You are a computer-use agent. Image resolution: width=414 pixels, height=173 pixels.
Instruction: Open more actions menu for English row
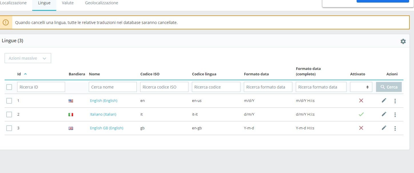point(395,101)
